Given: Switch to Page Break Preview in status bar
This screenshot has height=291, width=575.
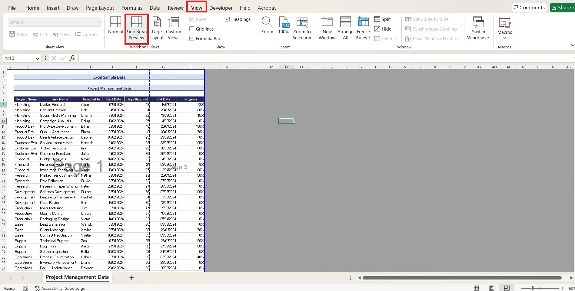Looking at the screenshot, I should pos(507,288).
